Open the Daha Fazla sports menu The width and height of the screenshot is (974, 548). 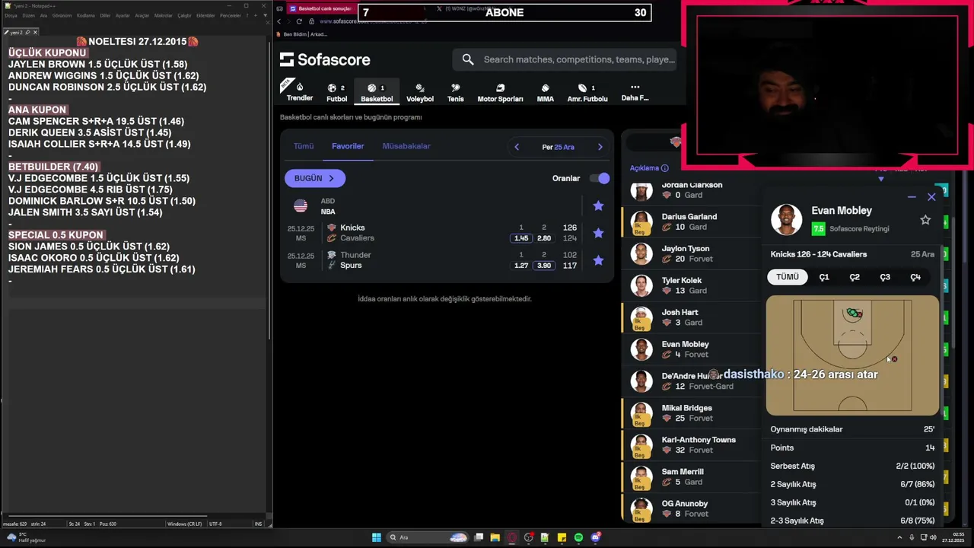coord(635,92)
